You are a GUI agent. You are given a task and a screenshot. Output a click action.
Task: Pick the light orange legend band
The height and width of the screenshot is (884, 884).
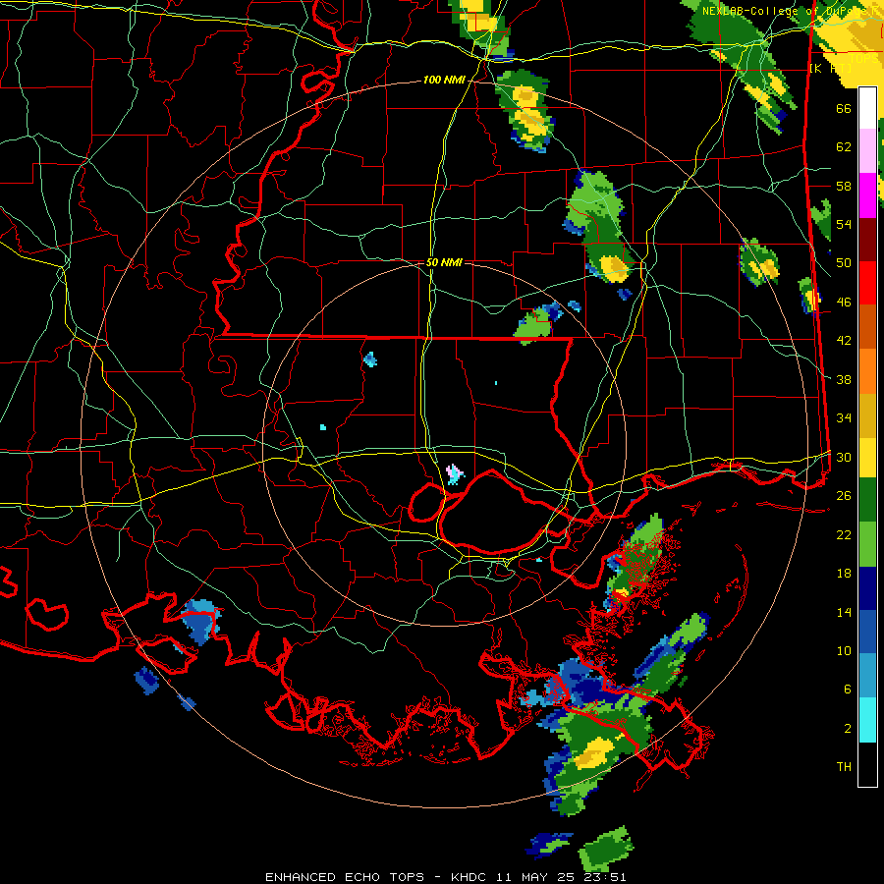click(867, 371)
